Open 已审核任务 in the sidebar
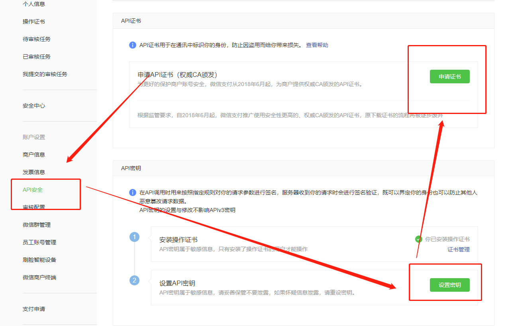The height and width of the screenshot is (326, 508). click(37, 57)
